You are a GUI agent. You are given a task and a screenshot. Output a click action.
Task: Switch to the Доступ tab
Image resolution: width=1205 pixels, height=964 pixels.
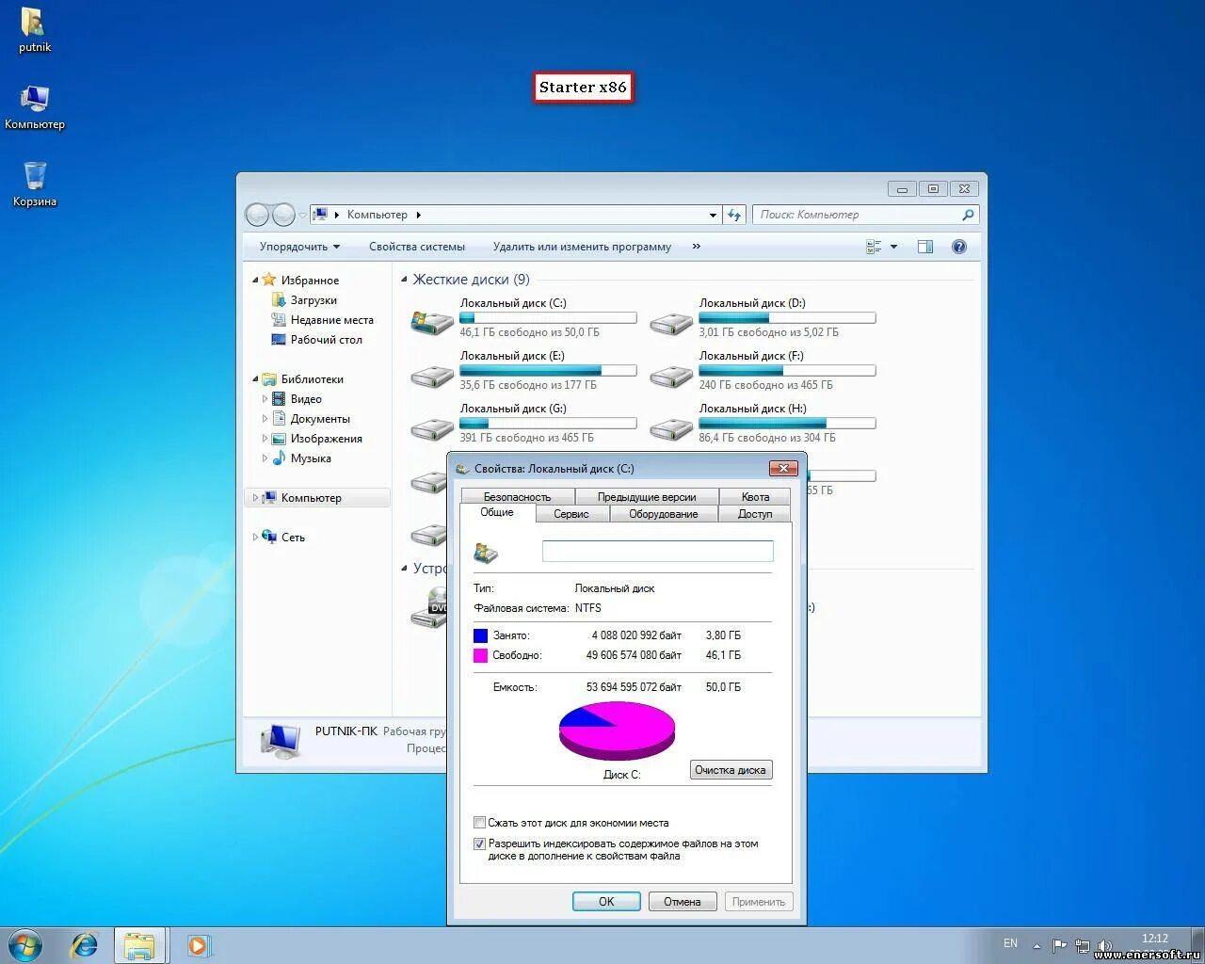(x=755, y=514)
